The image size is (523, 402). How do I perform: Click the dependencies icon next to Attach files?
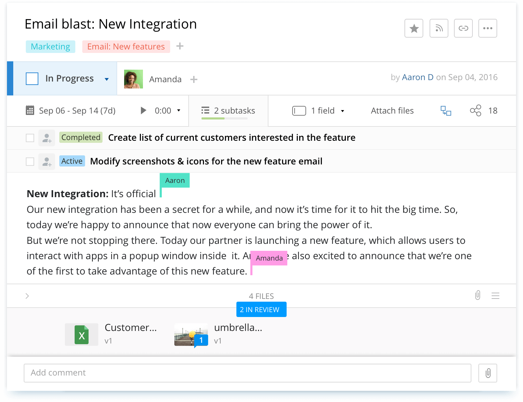tap(446, 111)
